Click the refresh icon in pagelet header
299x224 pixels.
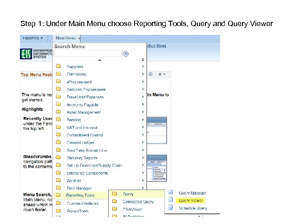(151, 74)
